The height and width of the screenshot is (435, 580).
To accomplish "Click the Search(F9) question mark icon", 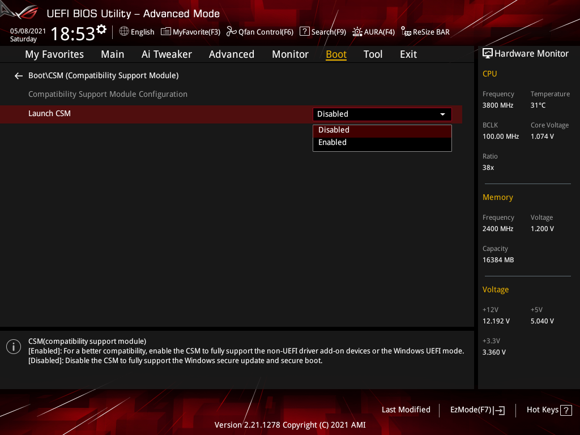I will [304, 32].
